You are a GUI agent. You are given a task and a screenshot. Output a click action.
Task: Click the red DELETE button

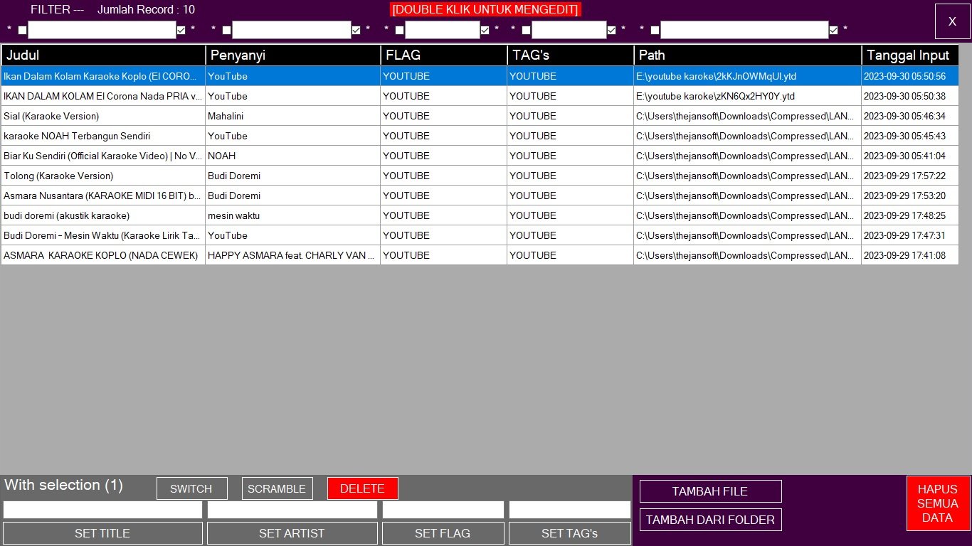pyautogui.click(x=363, y=488)
